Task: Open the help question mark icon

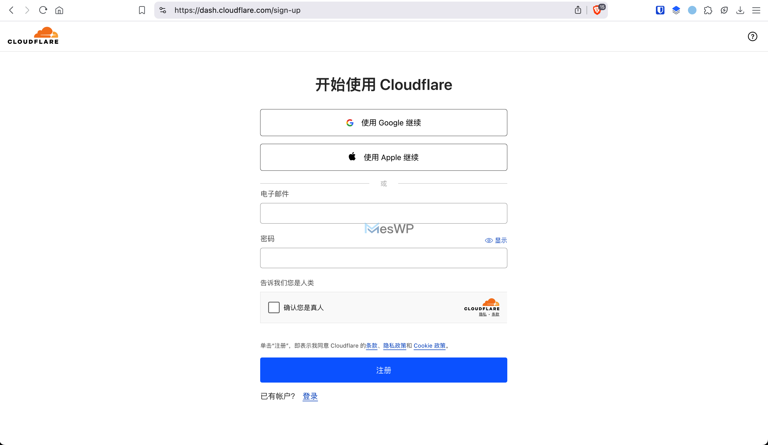Action: pos(753,36)
